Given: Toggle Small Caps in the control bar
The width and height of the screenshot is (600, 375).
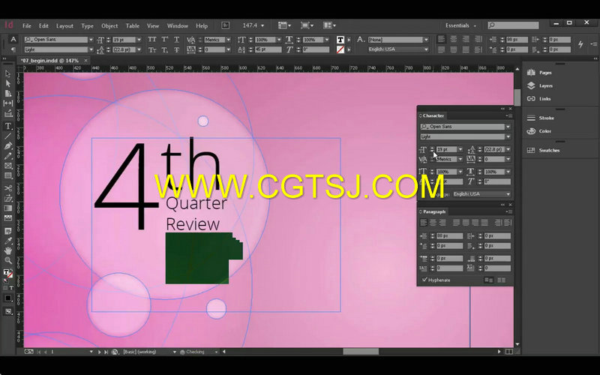Looking at the screenshot, I should tap(152, 49).
